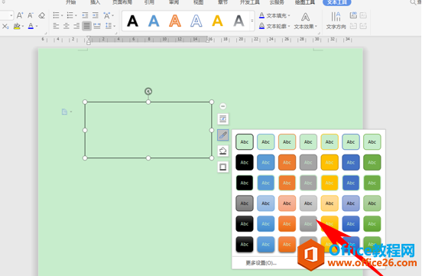Open the paragraph settings dialog launcher
422x276 pixels.
(116, 33)
